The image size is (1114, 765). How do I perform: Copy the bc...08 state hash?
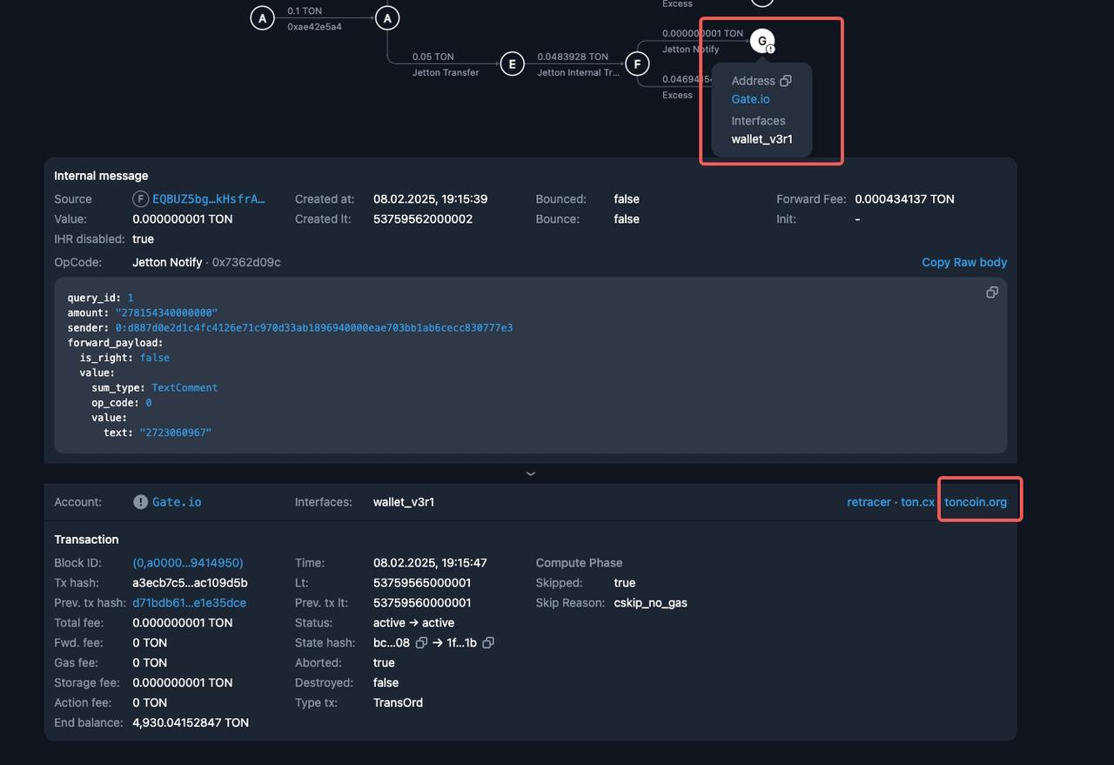(421, 643)
